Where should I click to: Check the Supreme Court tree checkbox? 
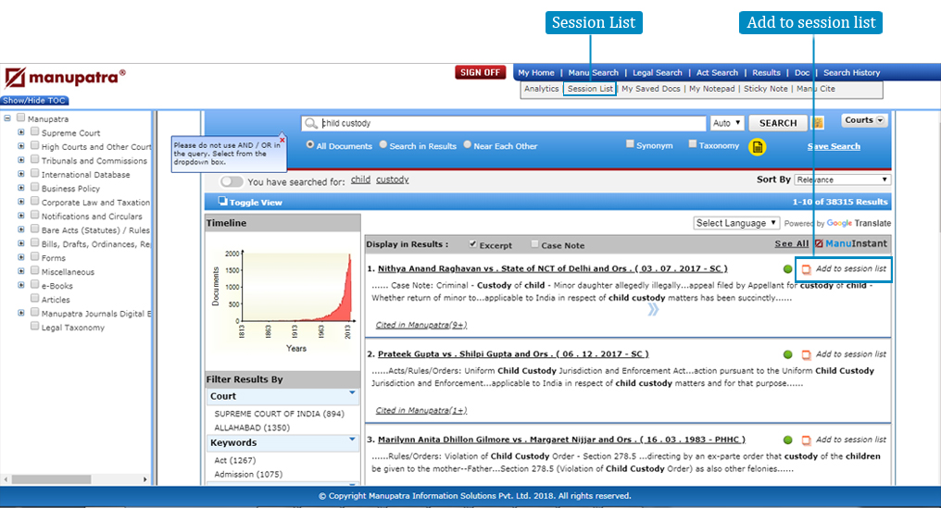[35, 131]
